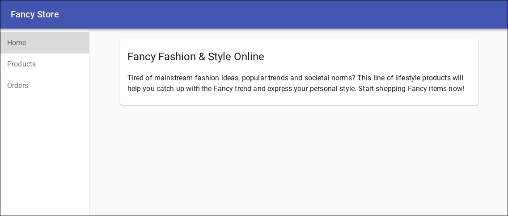Click the 'Fancy Fashion & Style Online' heading
508x216 pixels.
point(195,57)
